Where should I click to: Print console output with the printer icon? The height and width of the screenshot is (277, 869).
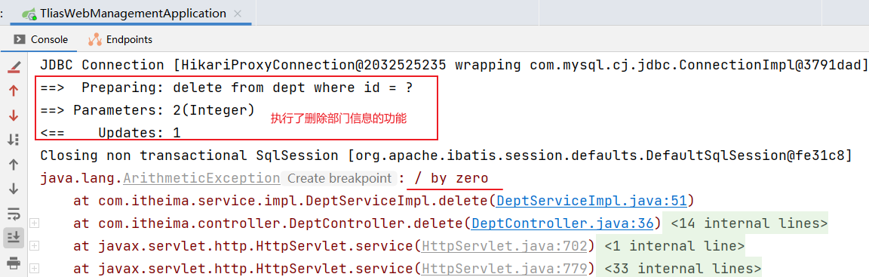point(14,261)
